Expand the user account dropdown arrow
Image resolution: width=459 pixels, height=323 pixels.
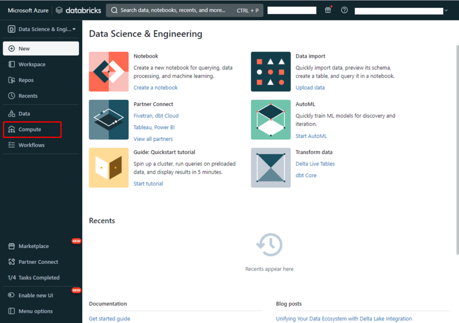pyautogui.click(x=446, y=11)
